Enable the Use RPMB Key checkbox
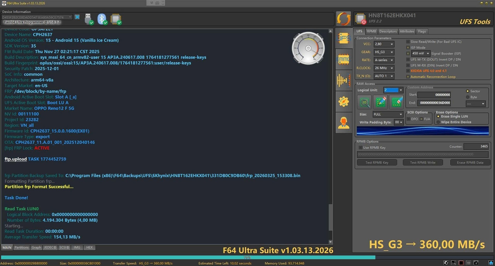This screenshot has width=495, height=266. (360, 148)
